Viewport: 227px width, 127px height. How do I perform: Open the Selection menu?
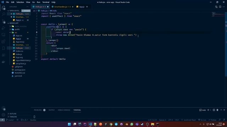pos(20,2)
